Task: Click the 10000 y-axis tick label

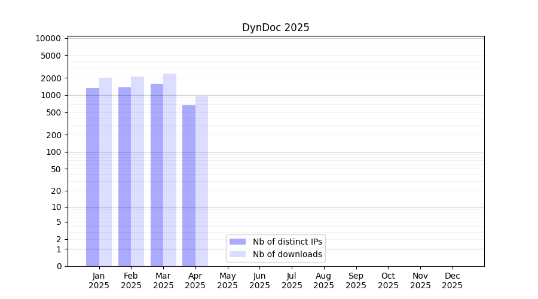Action: pos(48,38)
